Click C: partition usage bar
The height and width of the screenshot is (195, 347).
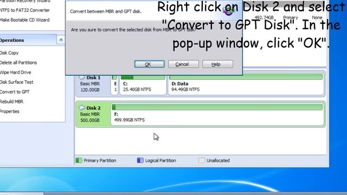pos(143,77)
